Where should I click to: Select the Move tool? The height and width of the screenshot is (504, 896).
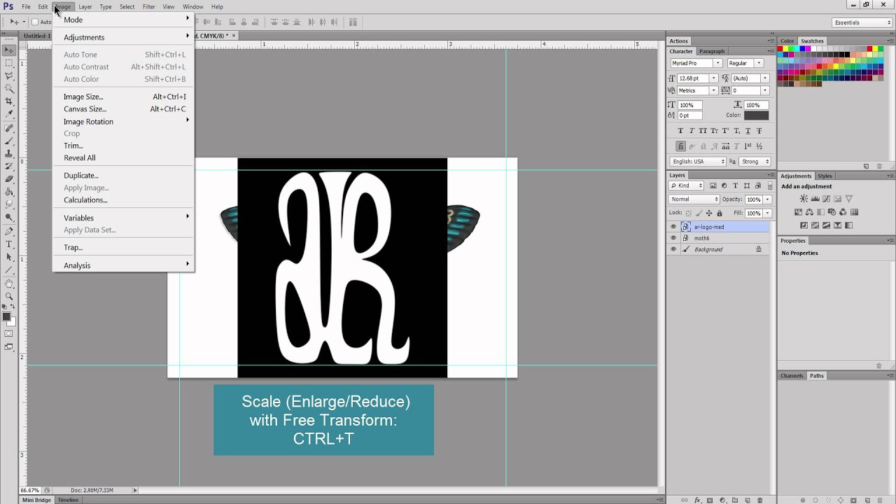[x=9, y=50]
